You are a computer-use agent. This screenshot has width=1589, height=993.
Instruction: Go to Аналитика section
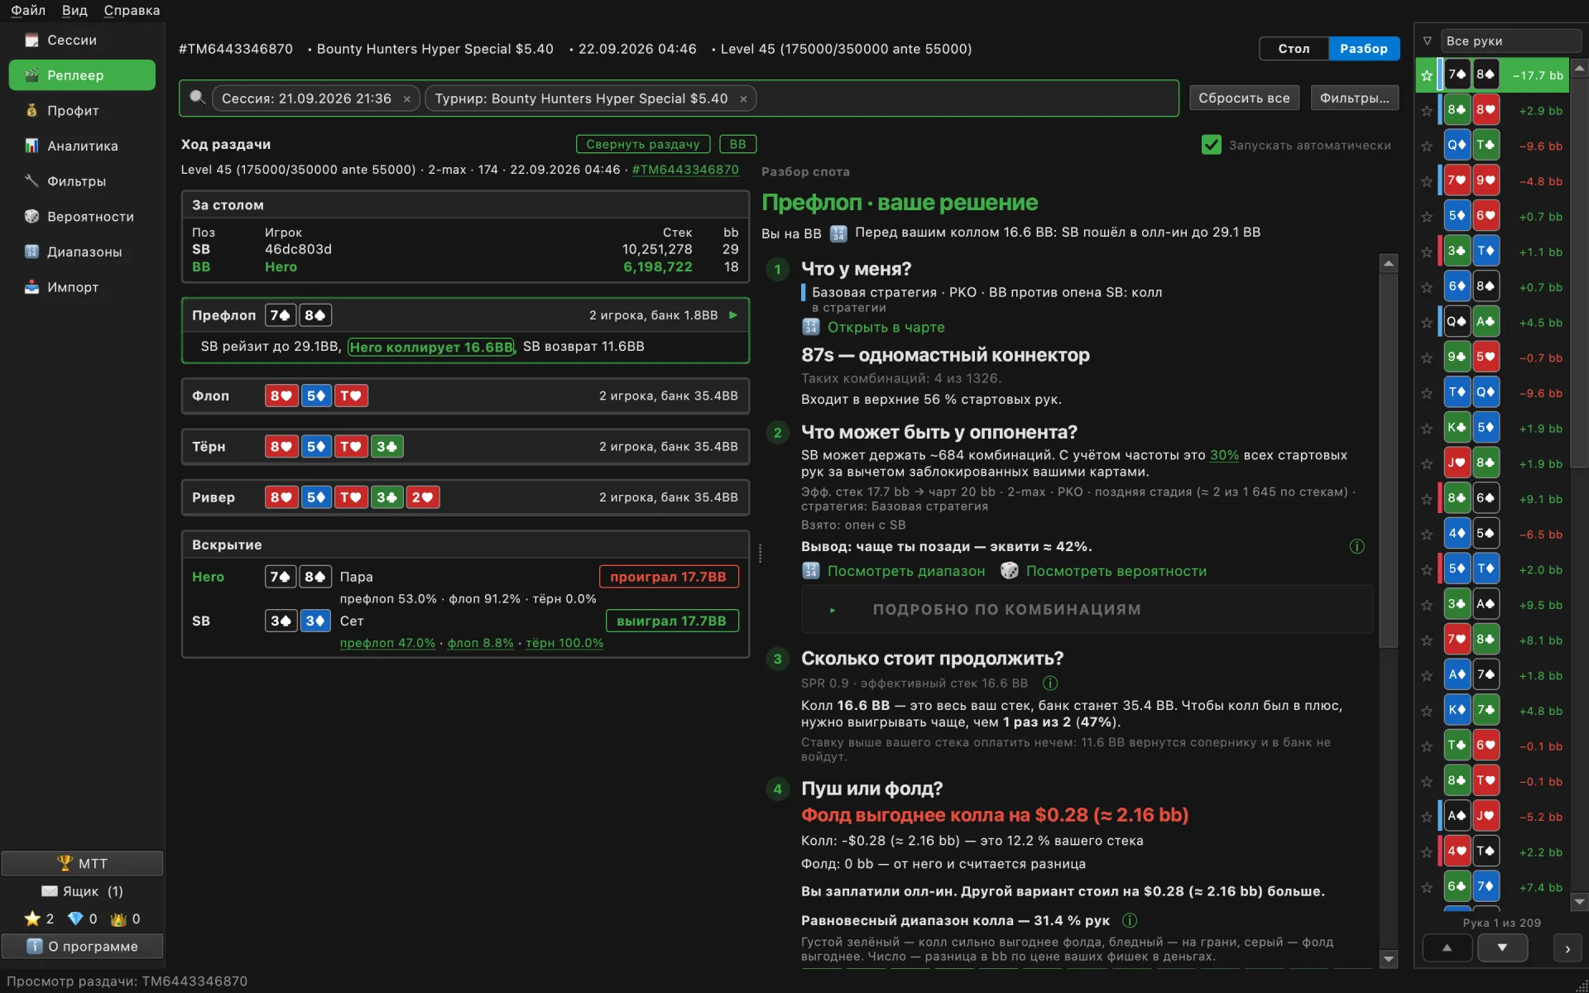[82, 146]
